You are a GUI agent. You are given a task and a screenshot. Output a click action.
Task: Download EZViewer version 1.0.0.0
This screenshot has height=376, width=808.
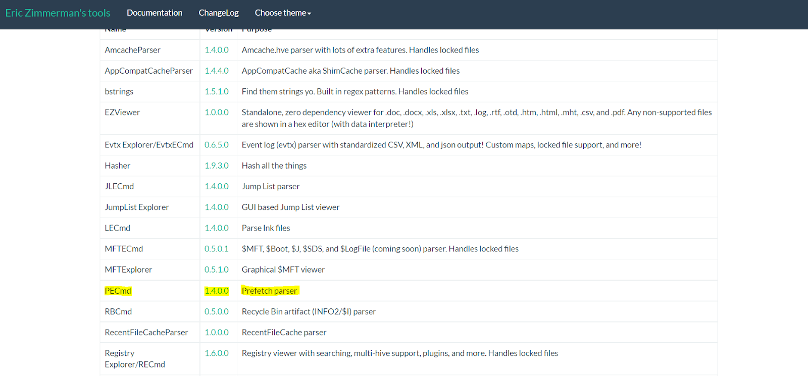tap(217, 112)
